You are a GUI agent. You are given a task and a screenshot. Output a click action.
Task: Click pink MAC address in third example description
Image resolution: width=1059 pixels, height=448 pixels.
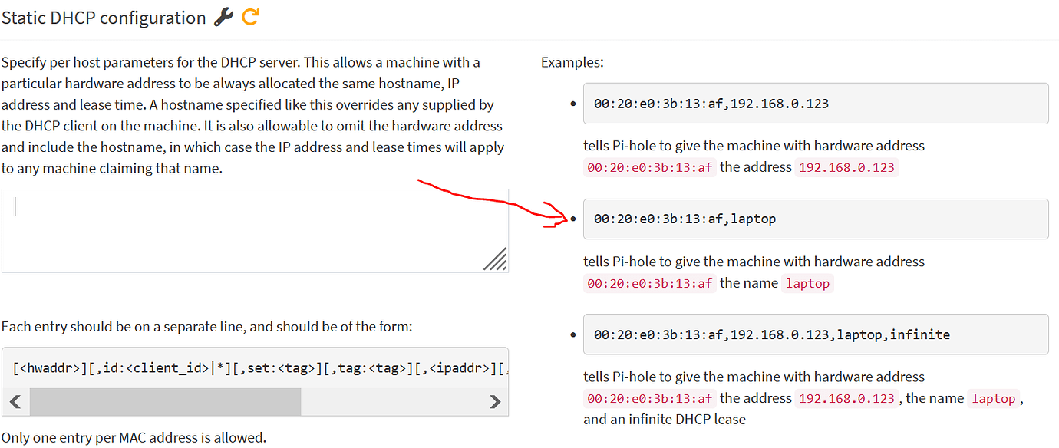(x=649, y=398)
